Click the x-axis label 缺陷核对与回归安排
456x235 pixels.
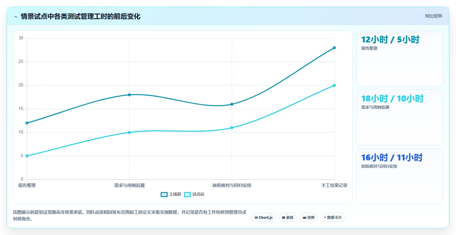click(232, 185)
